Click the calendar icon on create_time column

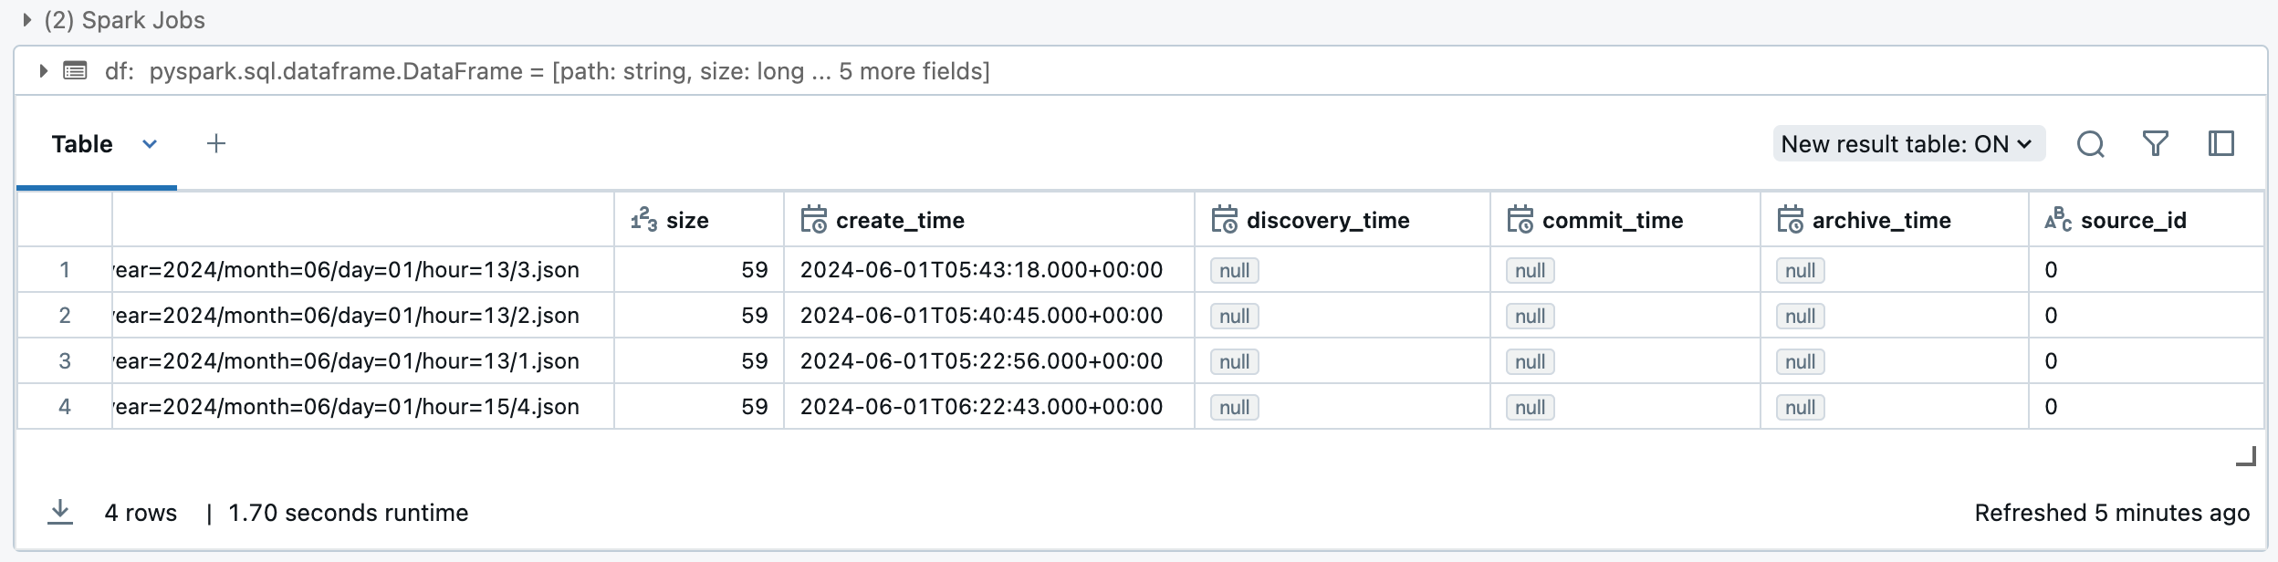coord(810,219)
